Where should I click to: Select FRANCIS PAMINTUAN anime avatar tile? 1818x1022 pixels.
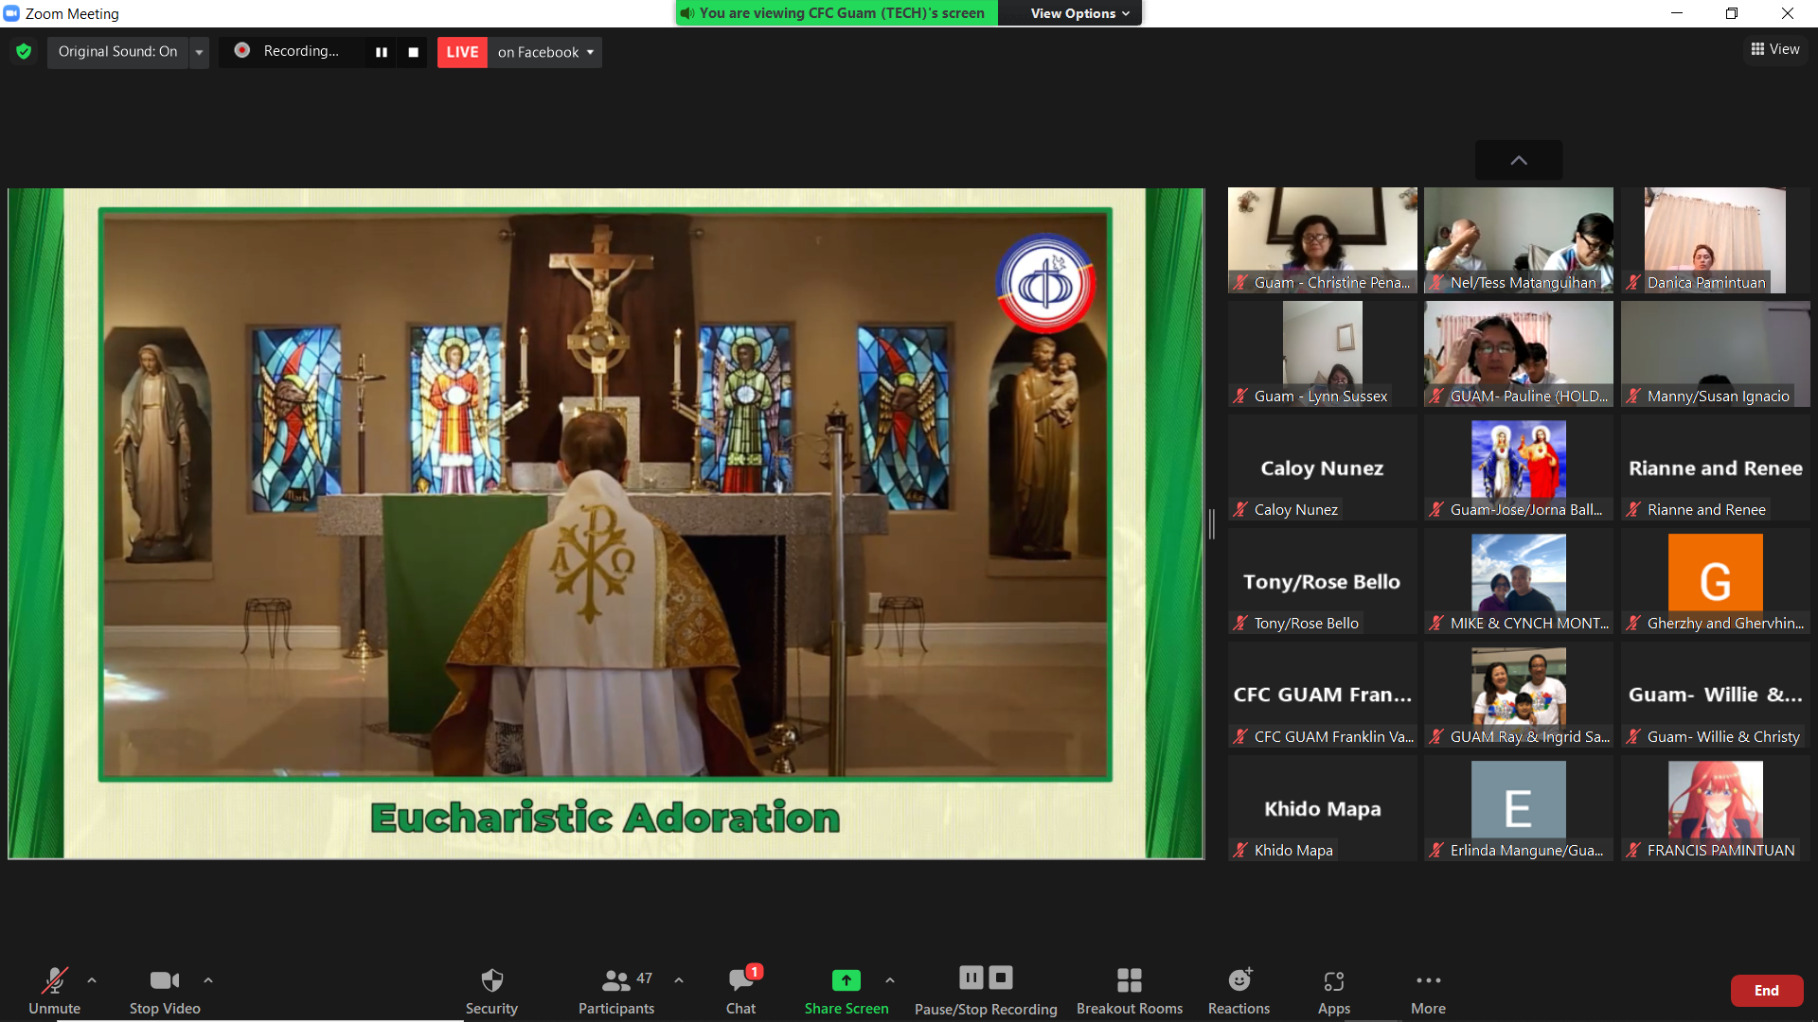pyautogui.click(x=1715, y=808)
